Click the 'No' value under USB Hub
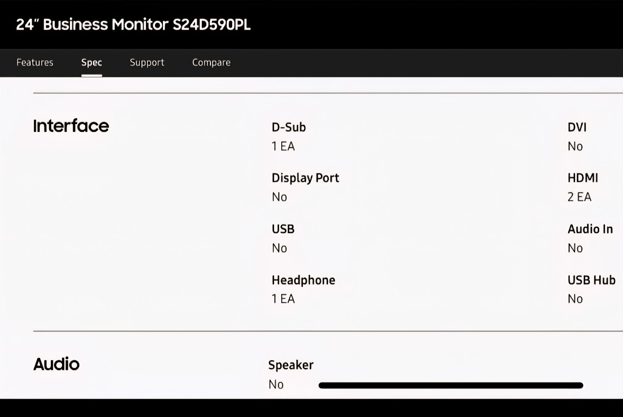The image size is (623, 417). [x=575, y=299]
